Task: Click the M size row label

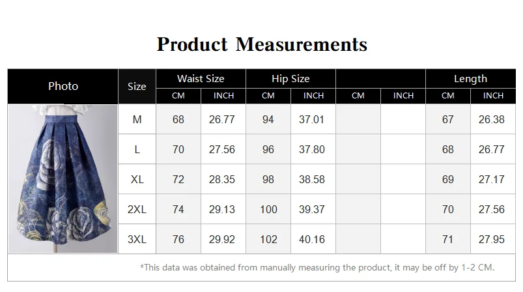Action: click(x=137, y=119)
